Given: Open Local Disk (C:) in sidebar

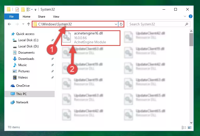Looking at the screenshot, I should coord(28,40).
